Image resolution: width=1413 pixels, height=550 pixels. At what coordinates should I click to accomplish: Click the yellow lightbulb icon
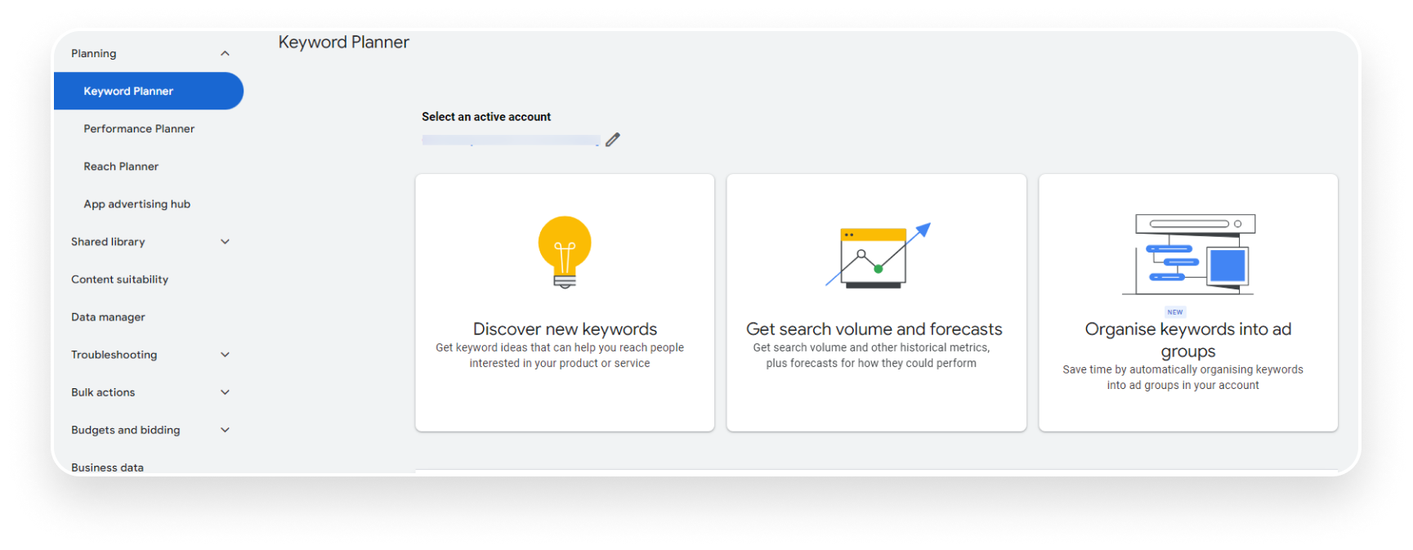[565, 252]
